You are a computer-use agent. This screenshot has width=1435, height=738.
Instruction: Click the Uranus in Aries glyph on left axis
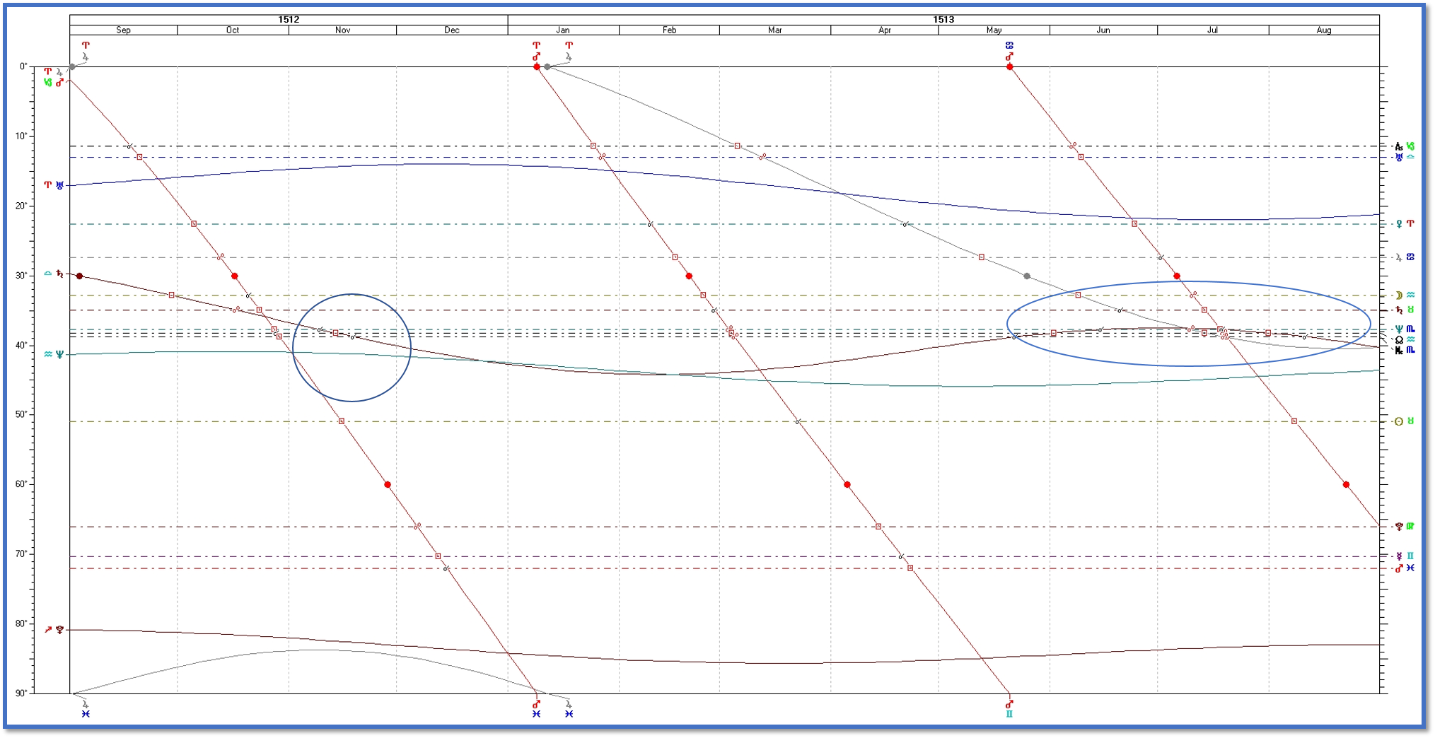click(54, 185)
